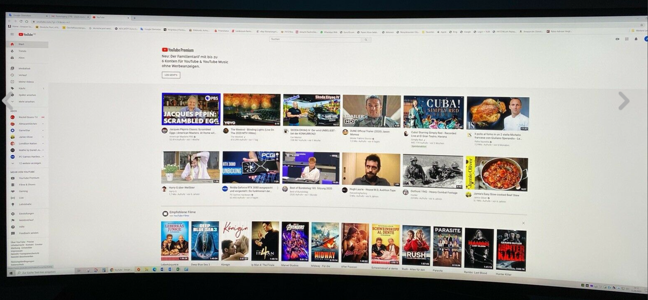648x300 pixels.
Task: Open the GameStar subscription
Action: (x=27, y=130)
